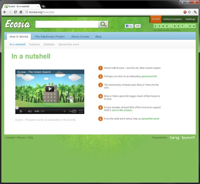Image resolution: width=200 pixels, height=184 pixels.
Task: Open the Privacy footer link
Action: [x=21, y=138]
